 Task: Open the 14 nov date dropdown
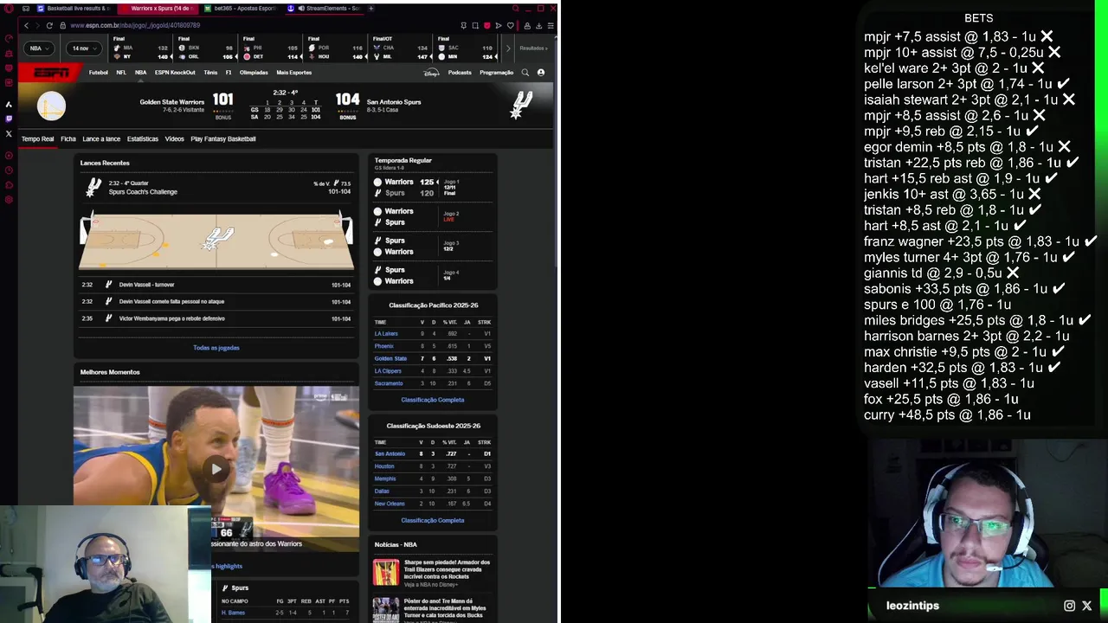[x=84, y=48]
